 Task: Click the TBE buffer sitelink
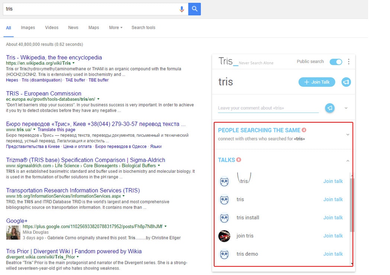click(x=99, y=80)
